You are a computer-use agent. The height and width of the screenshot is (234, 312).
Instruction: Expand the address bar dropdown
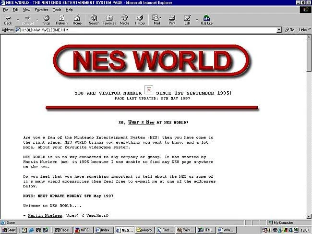279,30
